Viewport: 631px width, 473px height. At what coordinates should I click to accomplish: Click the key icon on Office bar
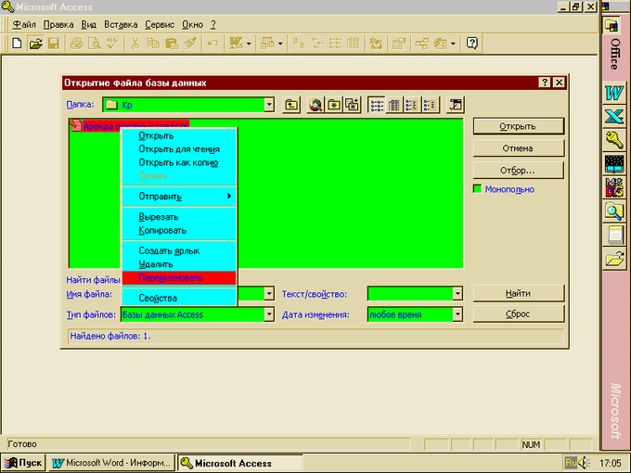[613, 140]
